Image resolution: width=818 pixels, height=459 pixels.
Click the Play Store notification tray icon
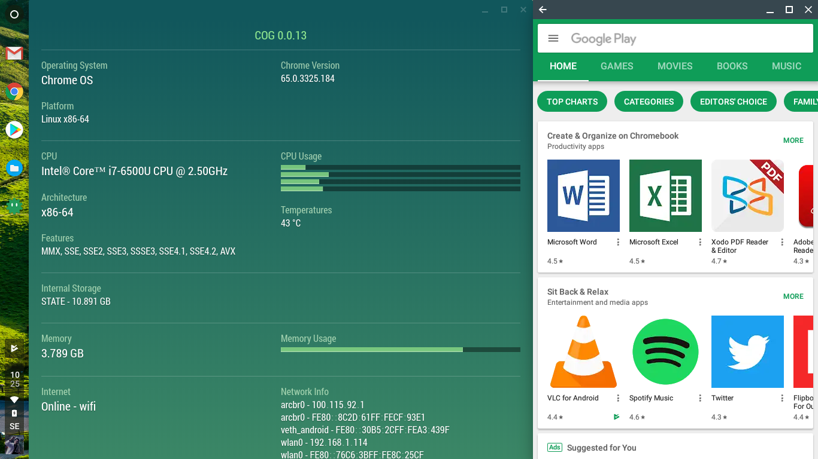click(14, 348)
